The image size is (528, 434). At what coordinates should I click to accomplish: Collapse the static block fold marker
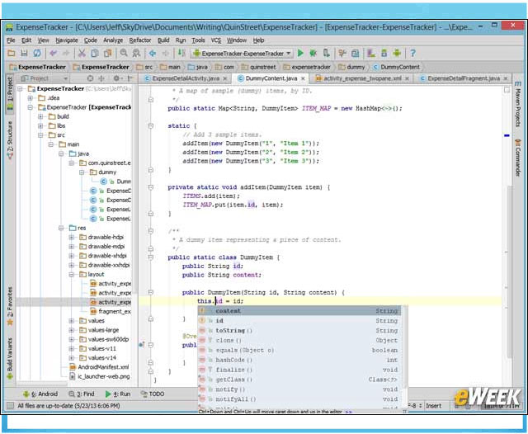point(150,125)
